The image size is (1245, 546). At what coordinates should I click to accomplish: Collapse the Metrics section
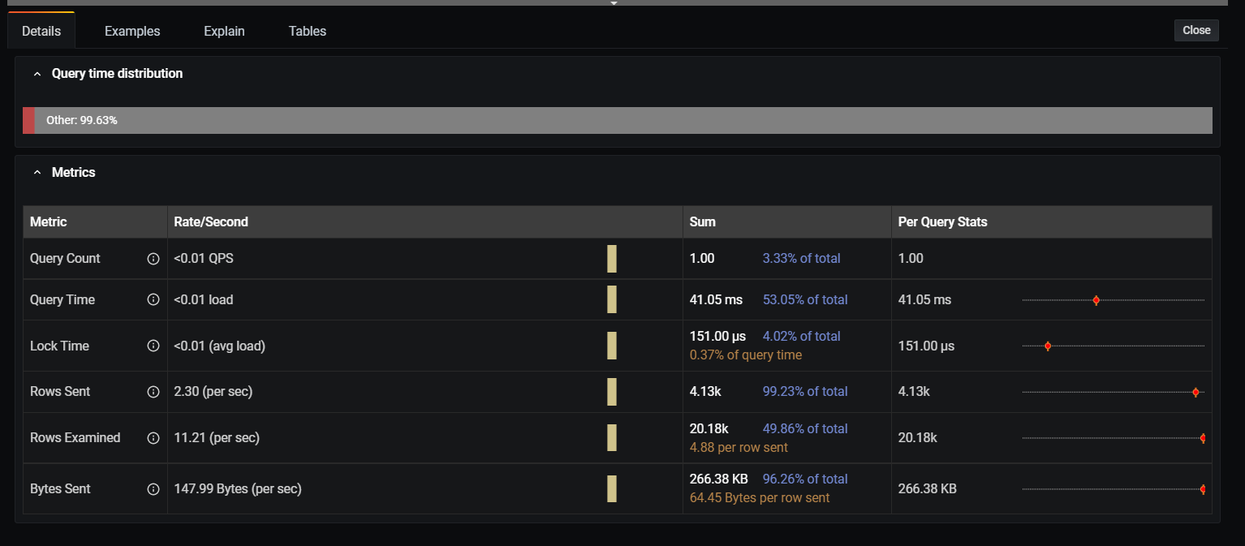(37, 173)
